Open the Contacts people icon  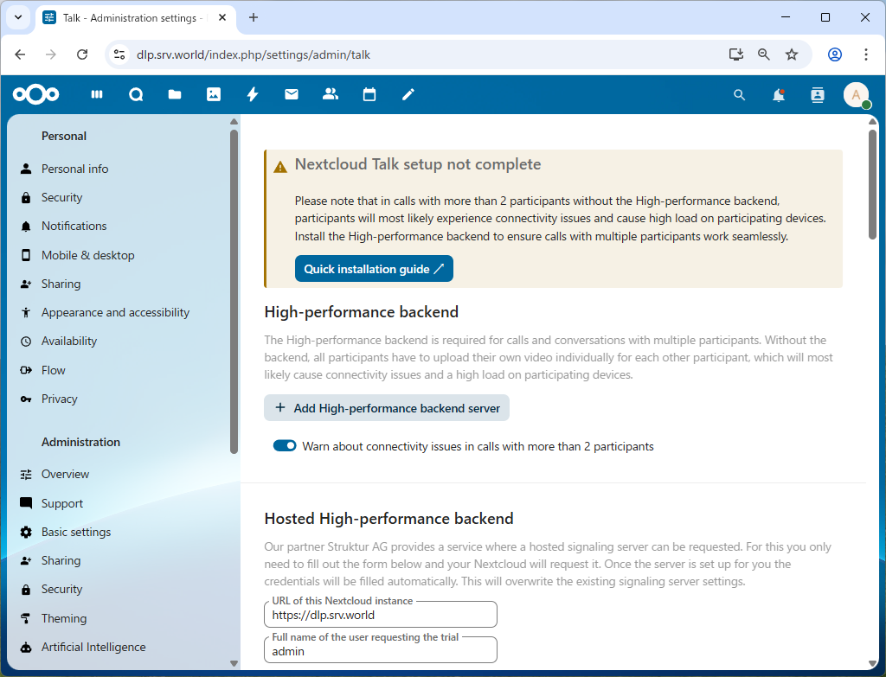[x=331, y=95]
